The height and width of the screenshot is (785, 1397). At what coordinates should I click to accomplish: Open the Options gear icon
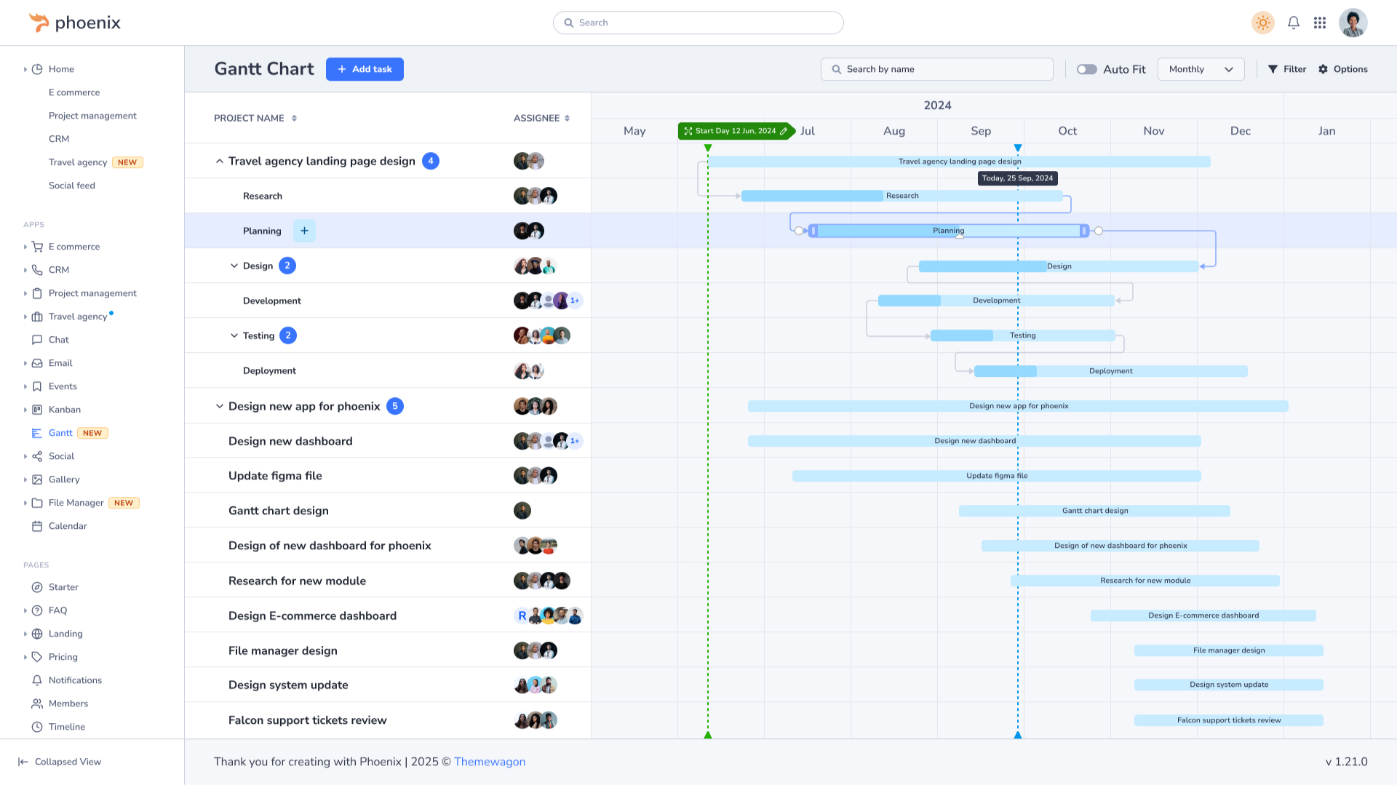[x=1323, y=69]
